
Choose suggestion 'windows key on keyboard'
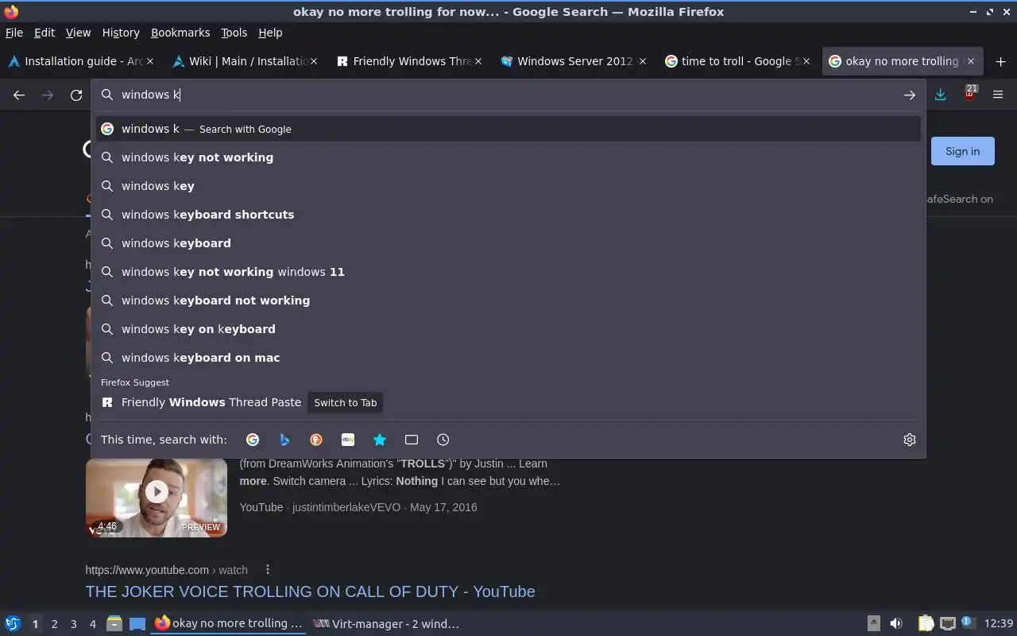tap(508, 329)
